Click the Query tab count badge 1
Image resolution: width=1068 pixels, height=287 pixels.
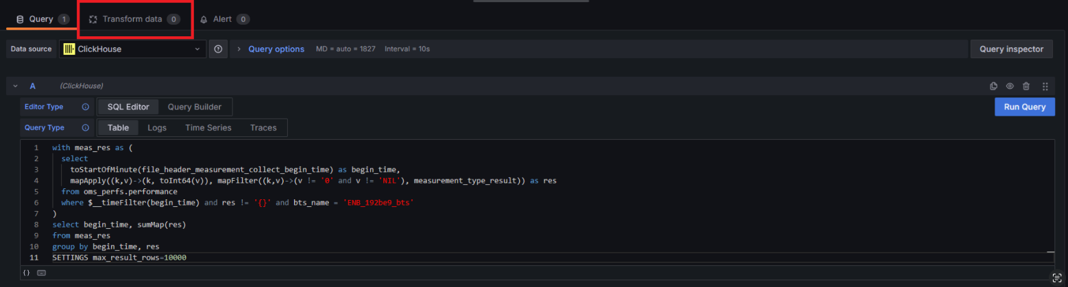pyautogui.click(x=64, y=19)
